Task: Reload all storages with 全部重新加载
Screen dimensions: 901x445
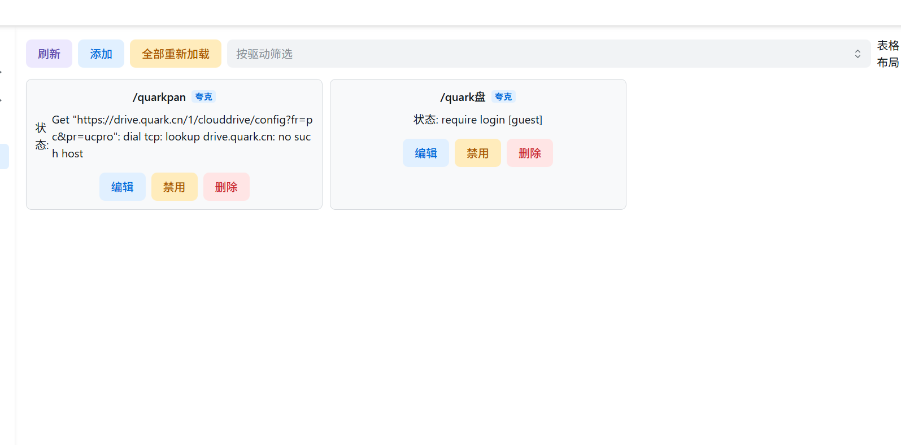Action: (176, 54)
